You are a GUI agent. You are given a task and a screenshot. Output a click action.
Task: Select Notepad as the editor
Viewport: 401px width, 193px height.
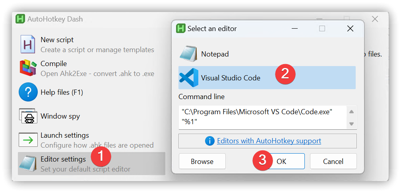tap(267, 54)
